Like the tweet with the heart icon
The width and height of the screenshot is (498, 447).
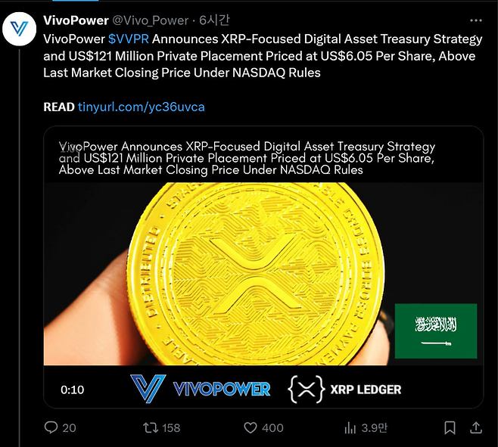pos(251,427)
